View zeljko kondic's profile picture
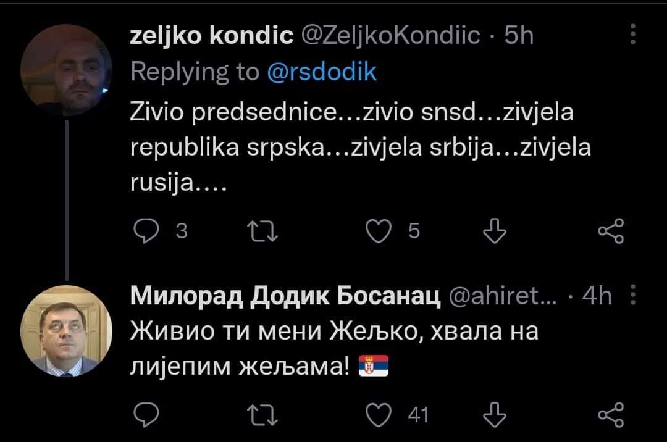The width and height of the screenshot is (667, 442). click(x=65, y=71)
